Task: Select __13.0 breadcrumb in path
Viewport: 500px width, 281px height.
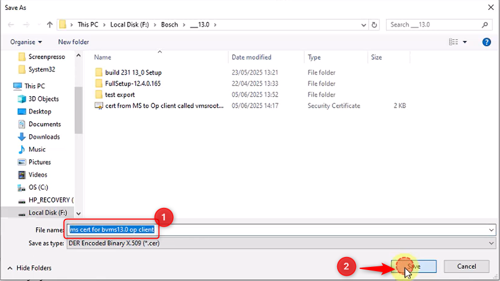Action: tap(199, 25)
